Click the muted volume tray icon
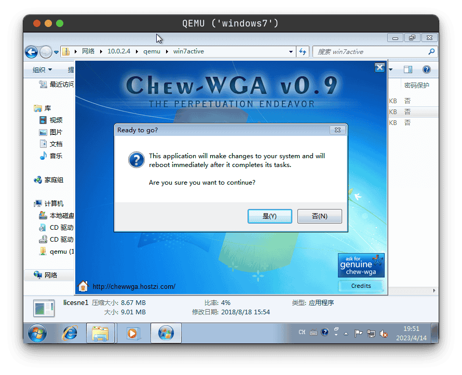The image size is (462, 375). click(383, 334)
